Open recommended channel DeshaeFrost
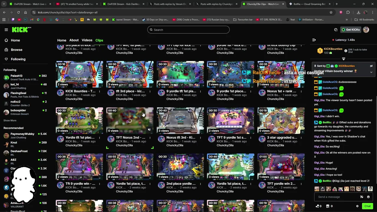This screenshot has height=212, width=377. (x=25, y=153)
